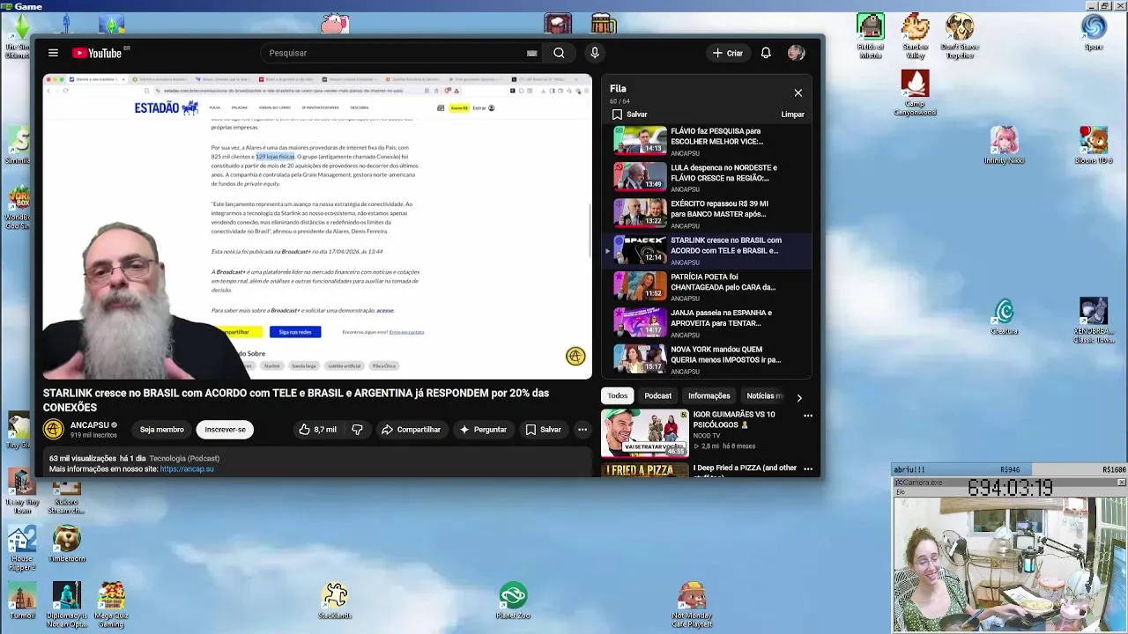
Task: Open Not Monday Cafe Playtest shortcut
Action: click(692, 604)
